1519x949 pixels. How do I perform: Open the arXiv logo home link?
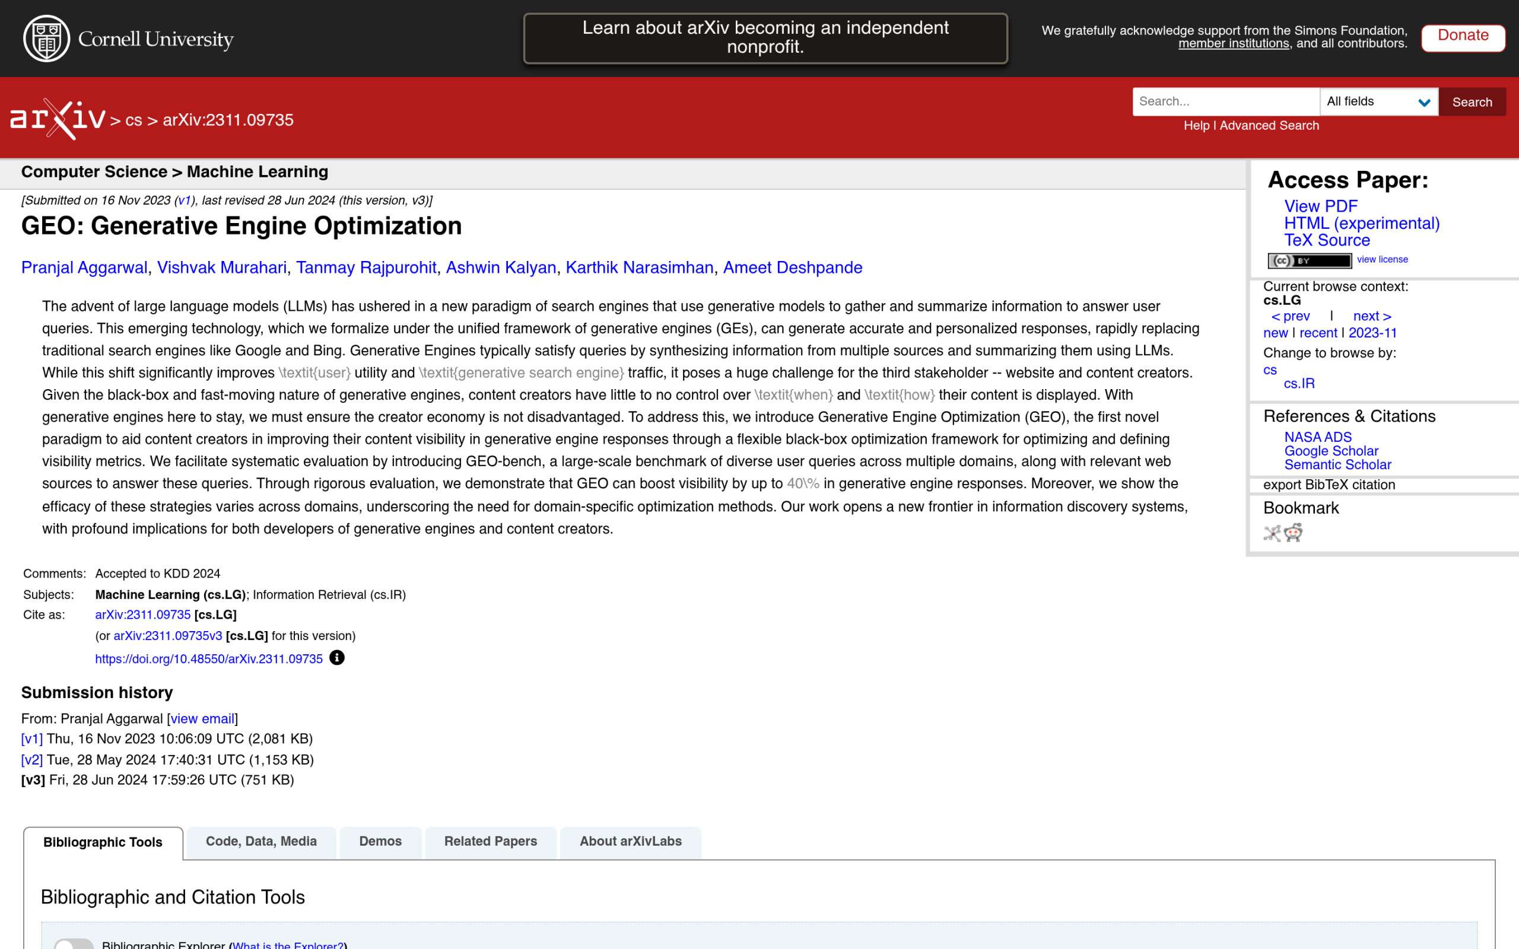click(58, 119)
